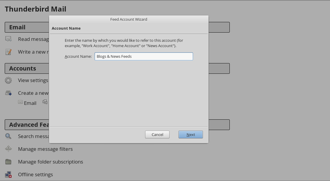This screenshot has width=330, height=181.
Task: Click the View settings gear icon
Action: [8, 80]
